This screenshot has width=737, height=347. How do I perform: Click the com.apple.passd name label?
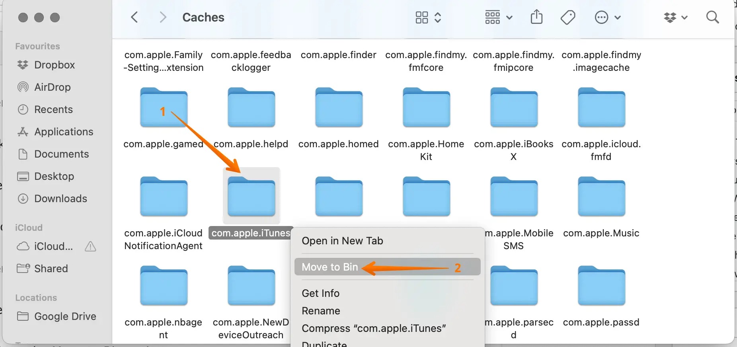click(601, 322)
